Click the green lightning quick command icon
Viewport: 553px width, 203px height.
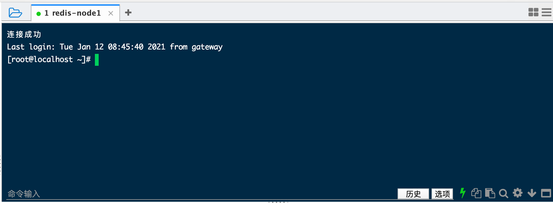(463, 193)
